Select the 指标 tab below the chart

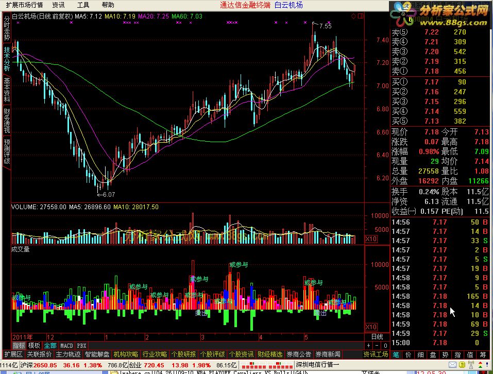(x=19, y=345)
